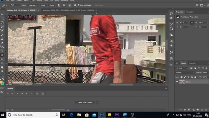Open the Timeline tab
The image size is (209, 118).
pyautogui.click(x=10, y=88)
